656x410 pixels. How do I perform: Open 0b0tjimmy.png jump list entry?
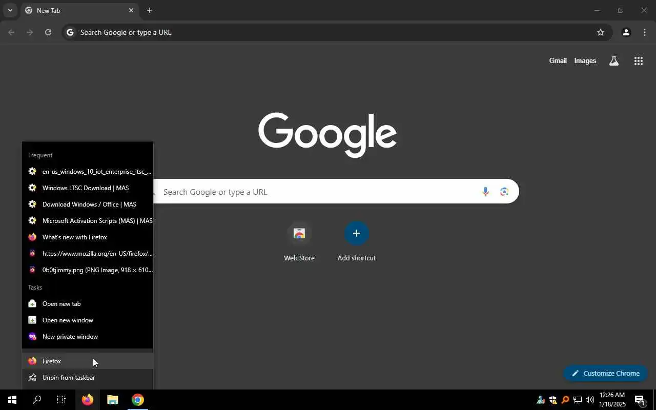[x=88, y=270]
